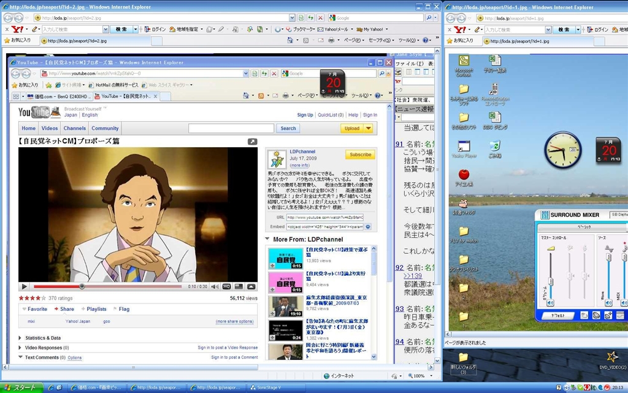
Task: Click the red Stop icon in id=2 window
Action: pos(320,18)
